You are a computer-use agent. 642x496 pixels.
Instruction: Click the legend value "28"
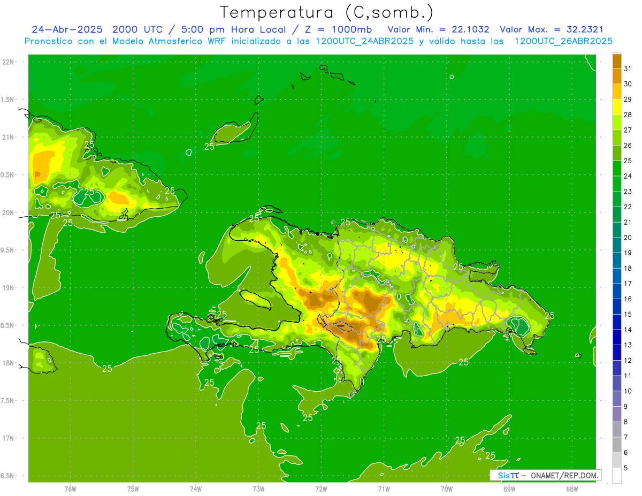(628, 115)
